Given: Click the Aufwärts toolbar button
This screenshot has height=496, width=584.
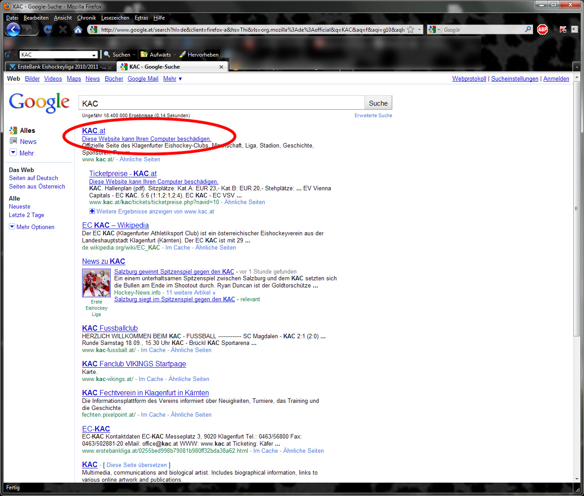Looking at the screenshot, I should (156, 54).
